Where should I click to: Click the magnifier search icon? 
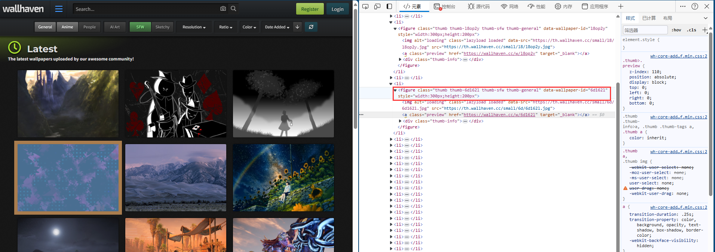[233, 9]
